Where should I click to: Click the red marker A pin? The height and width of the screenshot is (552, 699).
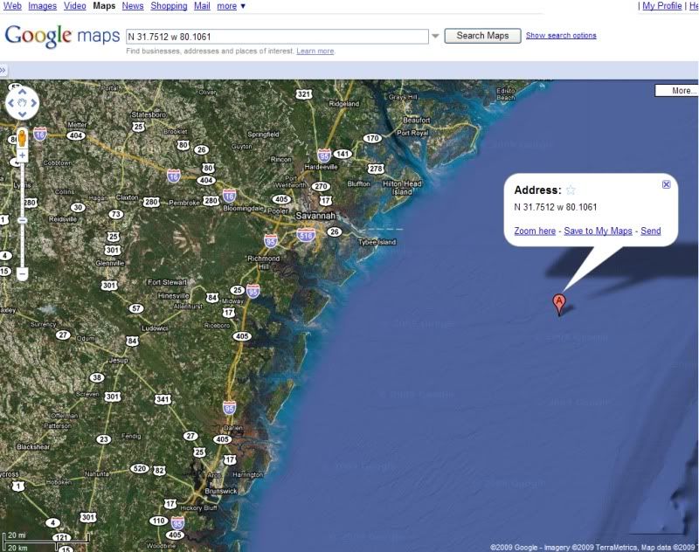pos(558,305)
